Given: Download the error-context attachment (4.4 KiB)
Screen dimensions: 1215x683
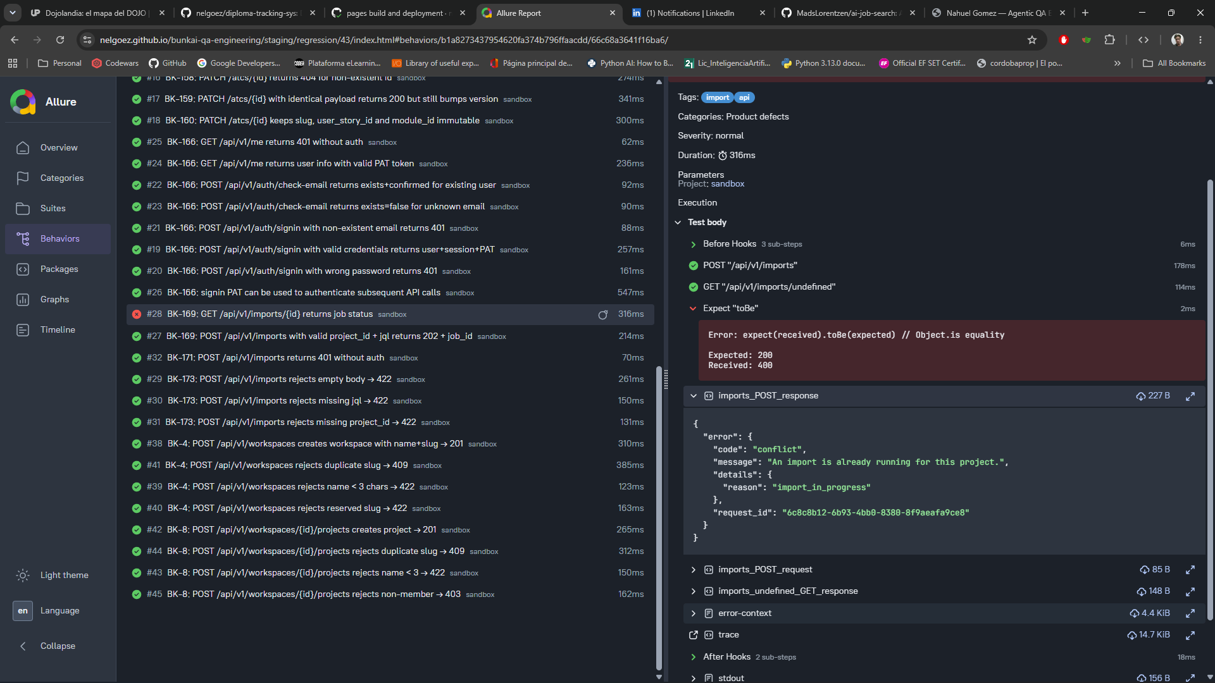Looking at the screenshot, I should 1150,613.
